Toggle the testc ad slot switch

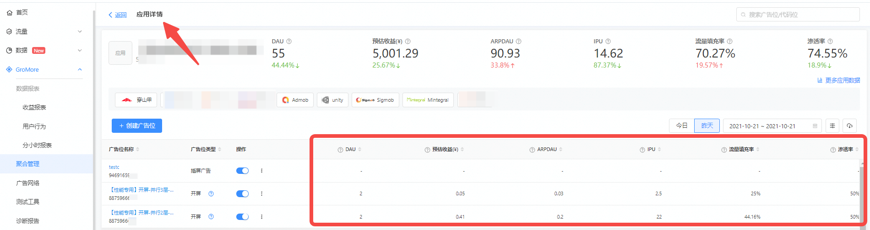pos(242,171)
